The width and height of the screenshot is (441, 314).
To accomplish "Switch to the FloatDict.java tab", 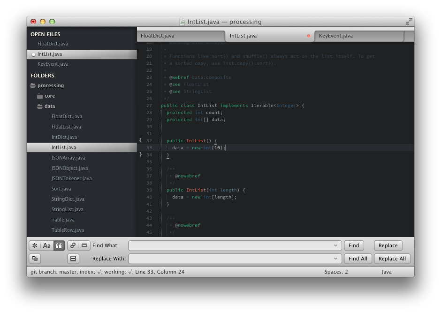I will 180,36.
